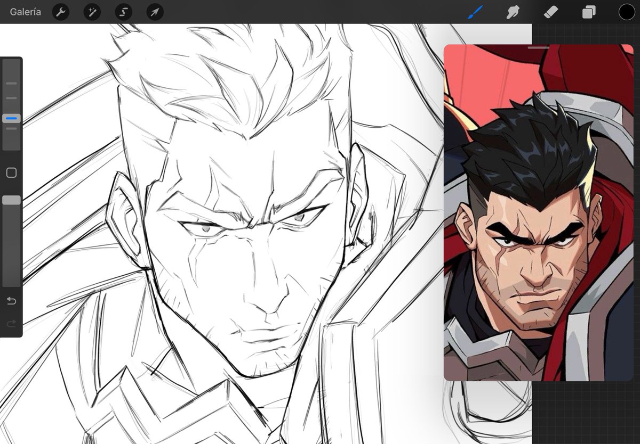Open the Actions wrench menu

click(x=61, y=12)
